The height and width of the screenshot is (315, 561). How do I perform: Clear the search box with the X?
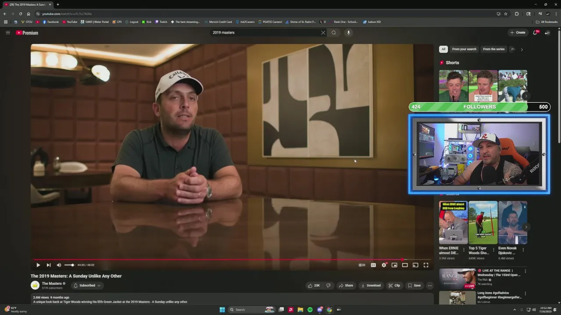point(323,32)
